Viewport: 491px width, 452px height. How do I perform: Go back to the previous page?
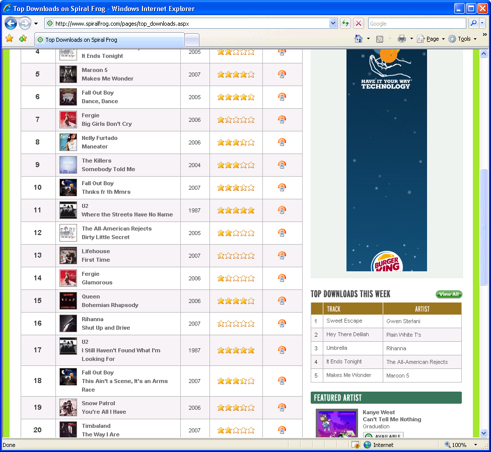pos(11,24)
